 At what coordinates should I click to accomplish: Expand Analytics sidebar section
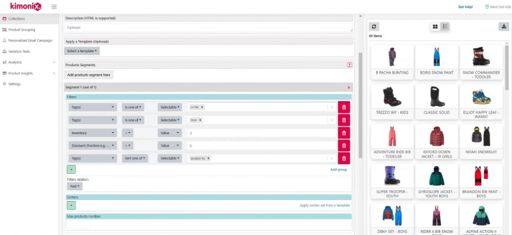[29, 62]
